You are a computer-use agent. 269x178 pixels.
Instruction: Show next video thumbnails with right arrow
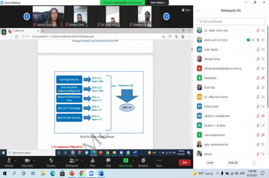(166, 16)
